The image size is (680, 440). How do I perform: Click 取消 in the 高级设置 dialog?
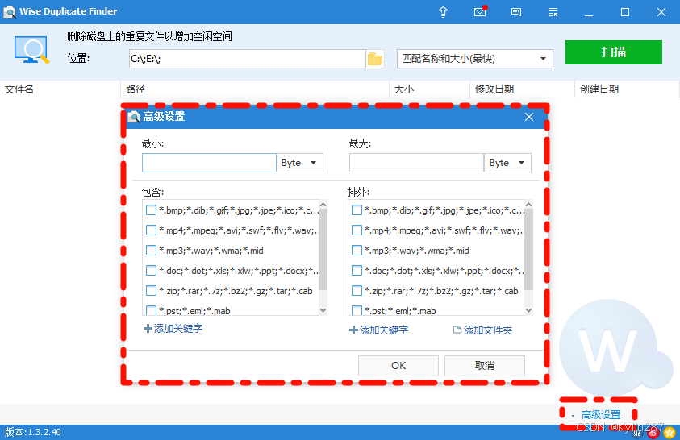click(x=485, y=366)
